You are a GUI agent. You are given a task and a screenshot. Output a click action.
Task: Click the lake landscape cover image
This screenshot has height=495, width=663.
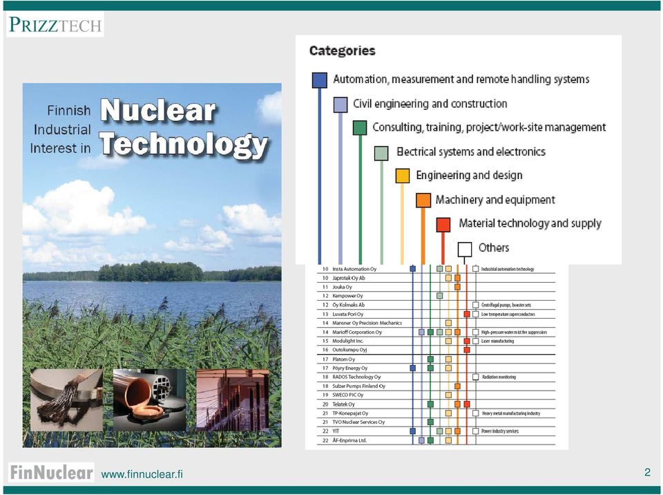coord(152,265)
